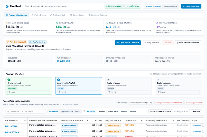Open the Evidence Vault tab
207x137 pixels.
(x=58, y=15)
